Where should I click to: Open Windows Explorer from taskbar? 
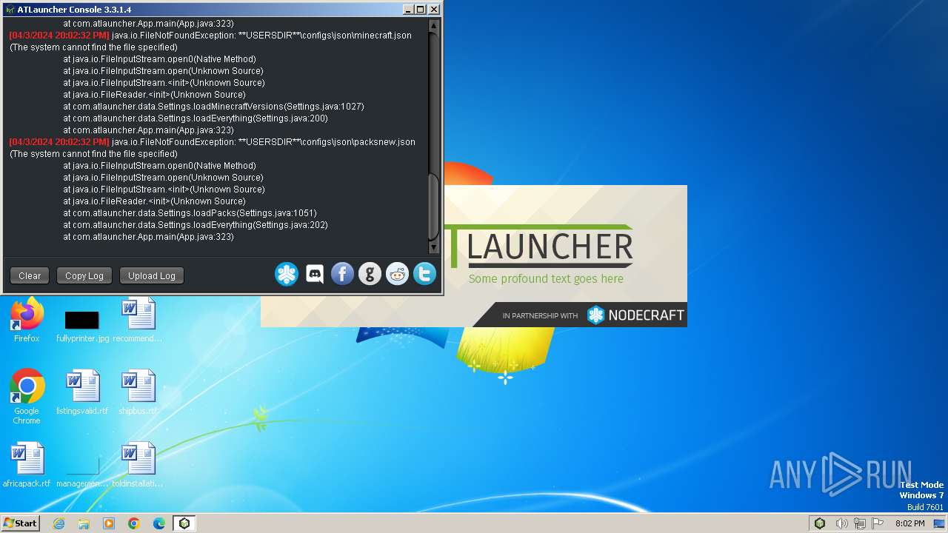point(84,523)
